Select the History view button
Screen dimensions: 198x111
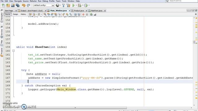(x=24, y=14)
